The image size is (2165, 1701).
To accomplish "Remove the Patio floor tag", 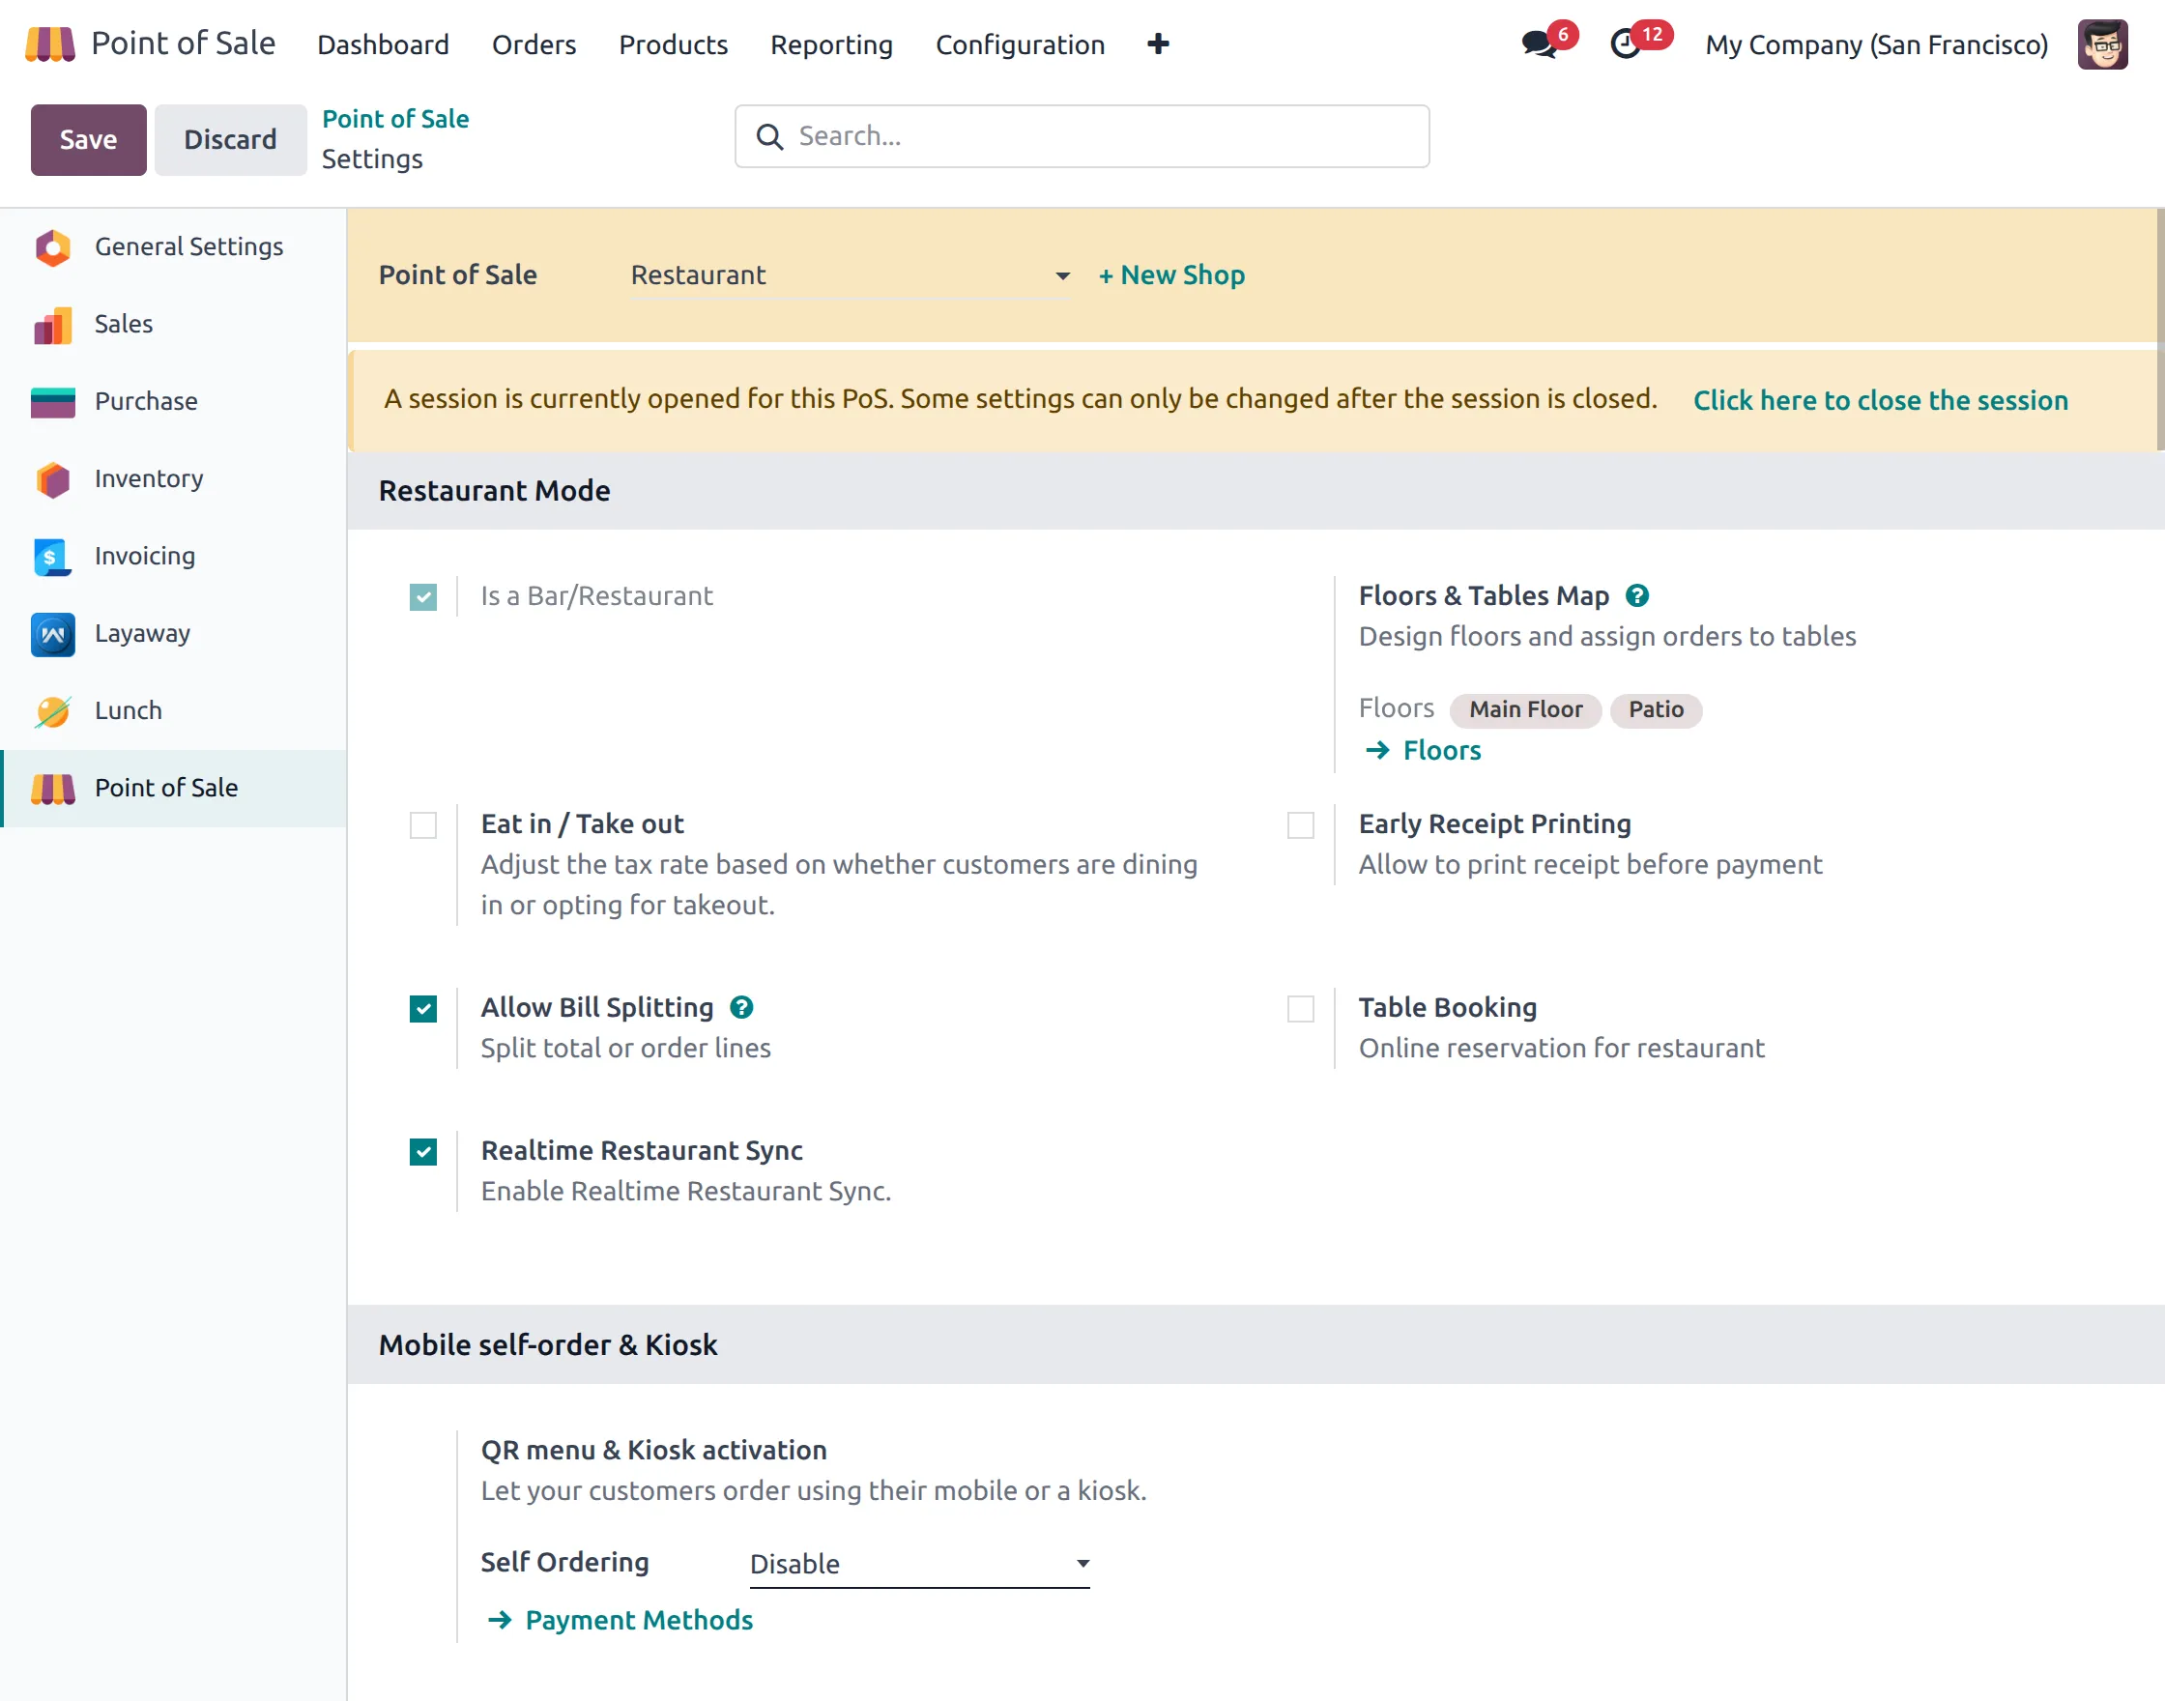I will (1655, 710).
